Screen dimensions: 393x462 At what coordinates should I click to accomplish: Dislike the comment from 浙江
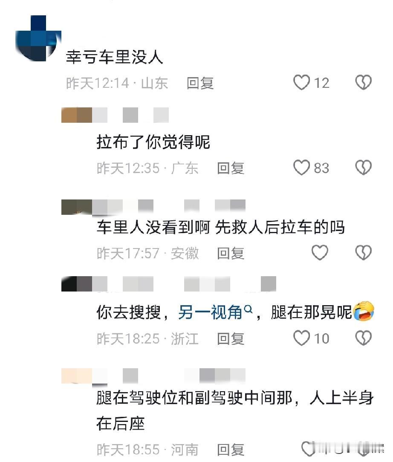tap(363, 338)
